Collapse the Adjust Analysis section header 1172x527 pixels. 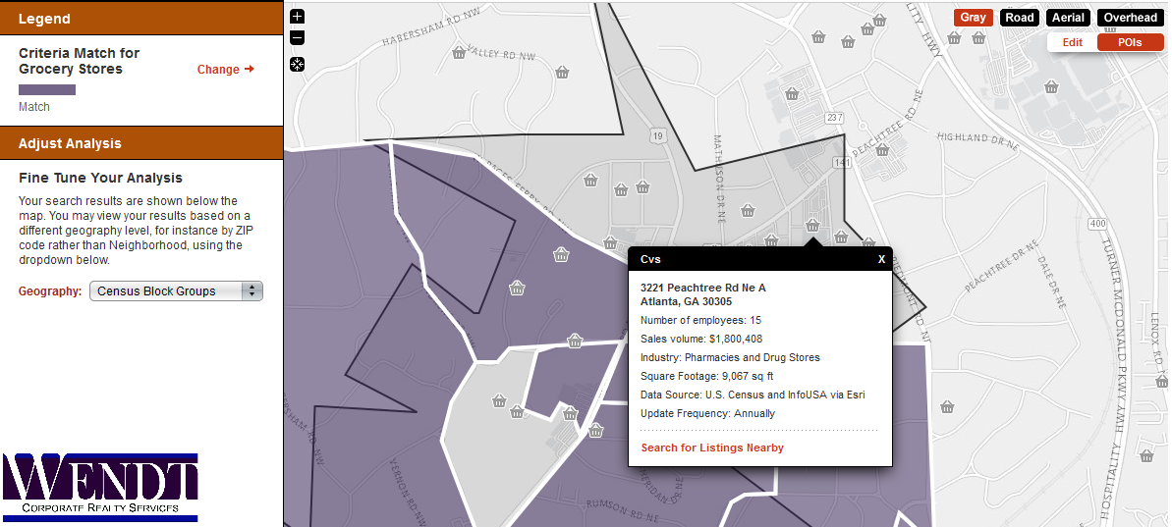coord(141,143)
